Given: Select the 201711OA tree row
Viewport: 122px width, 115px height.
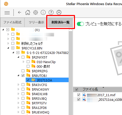Looking at the screenshot, I should [47, 80].
